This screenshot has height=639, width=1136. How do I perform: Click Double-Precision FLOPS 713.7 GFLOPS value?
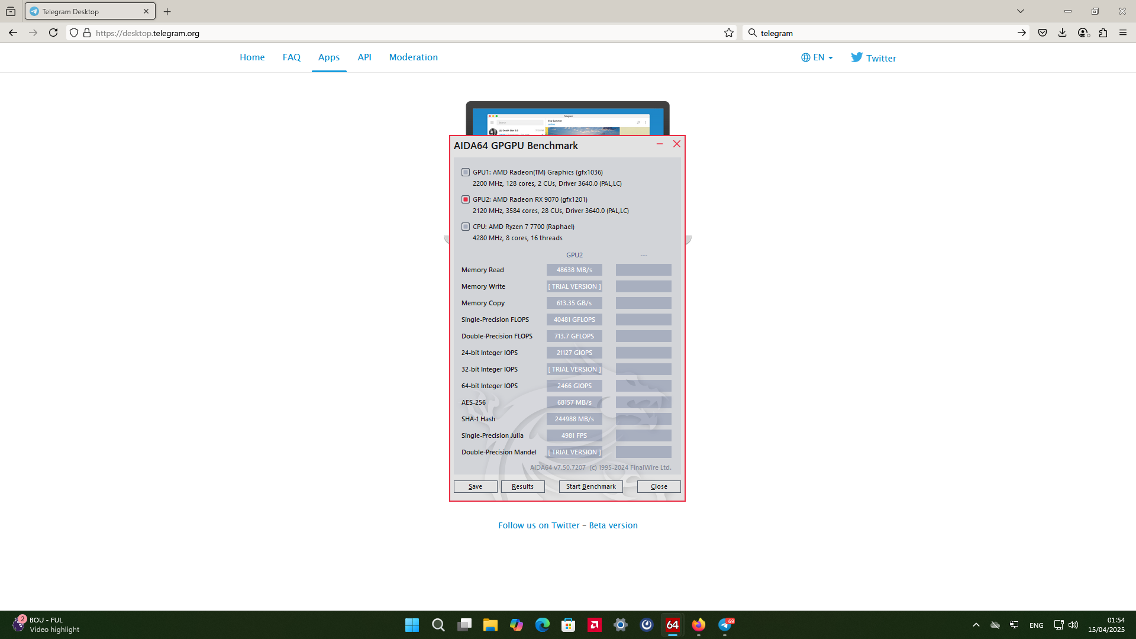(x=574, y=336)
